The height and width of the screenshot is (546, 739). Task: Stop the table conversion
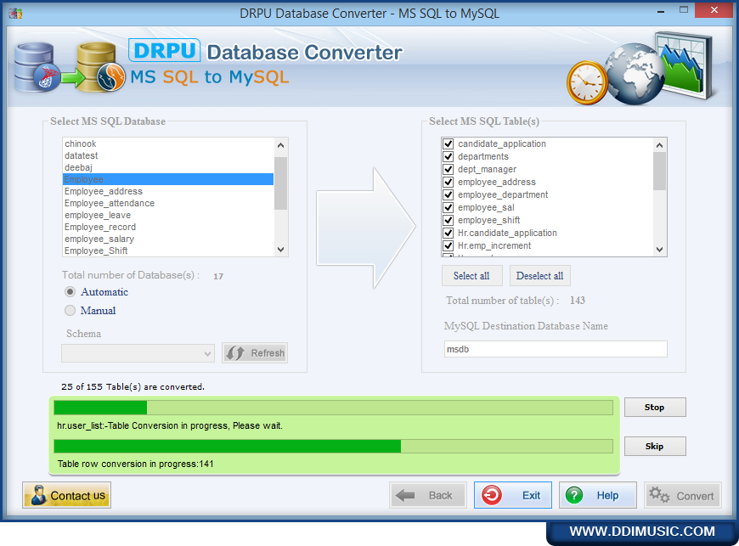pos(655,408)
